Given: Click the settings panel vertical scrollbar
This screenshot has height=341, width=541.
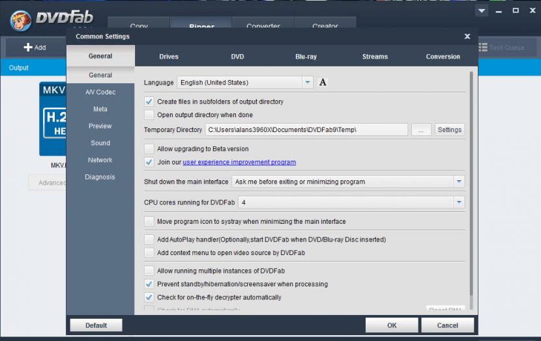Looking at the screenshot, I should pyautogui.click(x=471, y=184).
